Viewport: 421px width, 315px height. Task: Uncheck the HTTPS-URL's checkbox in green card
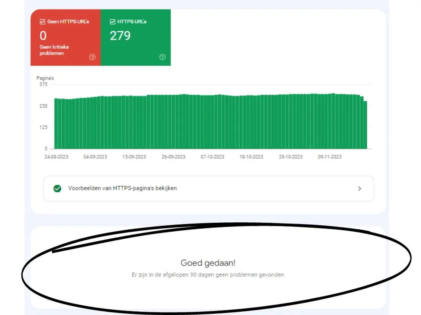coord(113,22)
